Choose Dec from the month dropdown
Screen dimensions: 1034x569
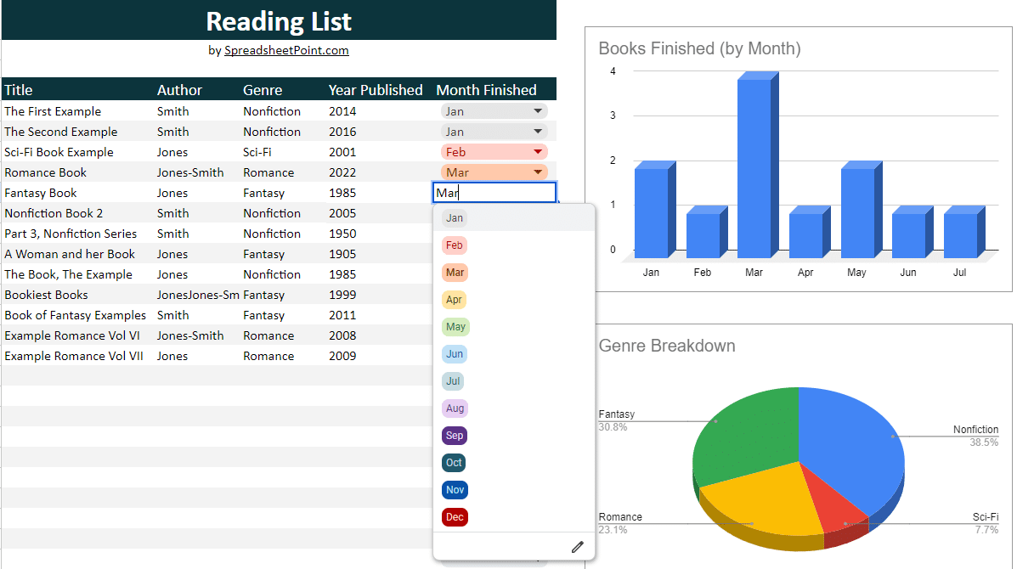pos(455,516)
